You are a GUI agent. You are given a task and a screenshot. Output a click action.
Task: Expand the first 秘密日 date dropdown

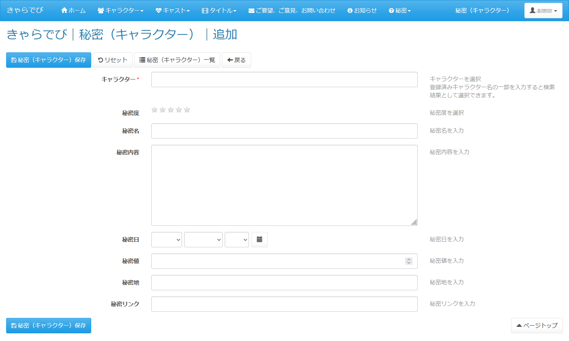point(166,240)
